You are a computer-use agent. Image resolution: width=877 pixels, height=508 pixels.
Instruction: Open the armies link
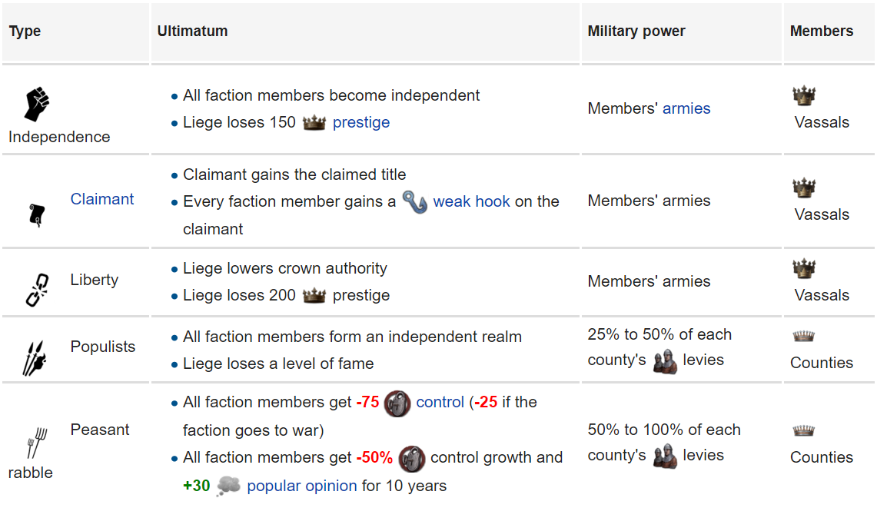point(686,108)
